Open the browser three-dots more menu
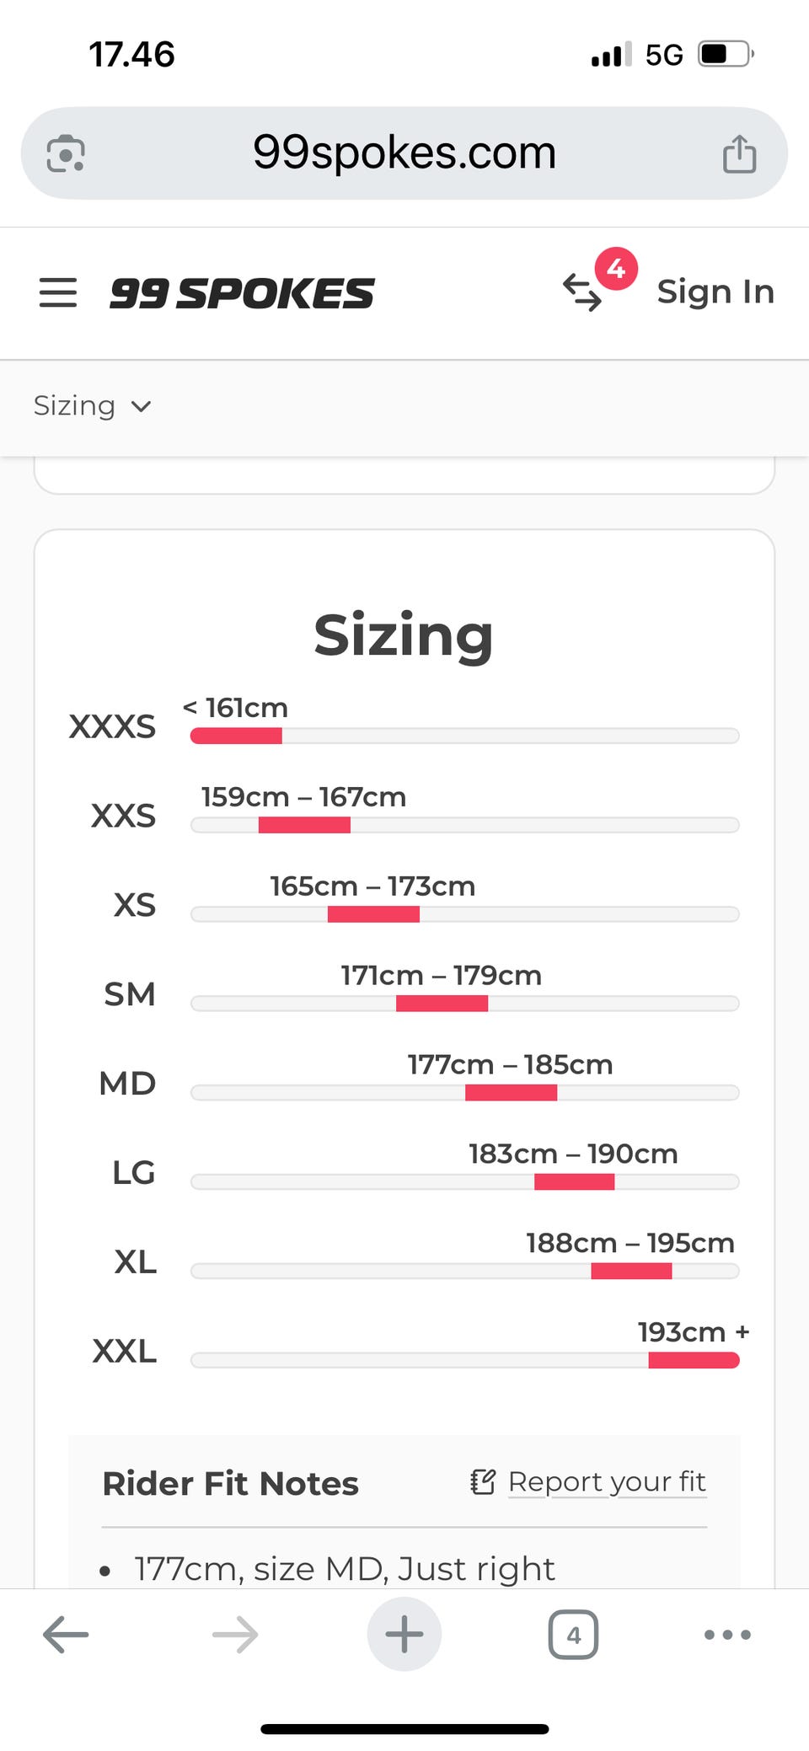The height and width of the screenshot is (1751, 809). 727,1635
